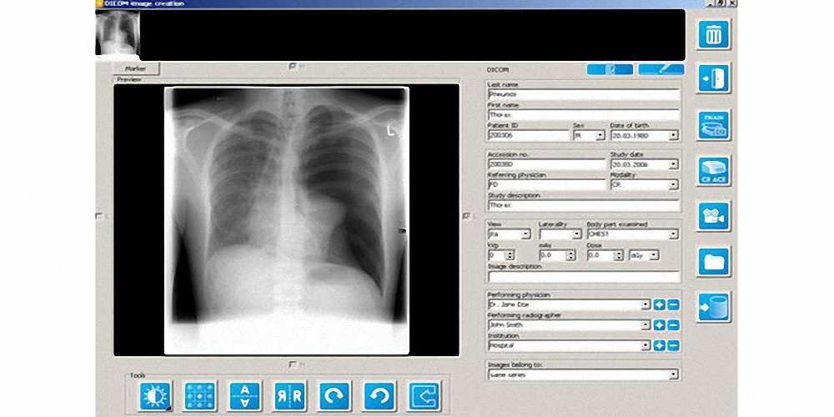Open the folder icon in sidebar
The image size is (834, 417).
(x=714, y=262)
